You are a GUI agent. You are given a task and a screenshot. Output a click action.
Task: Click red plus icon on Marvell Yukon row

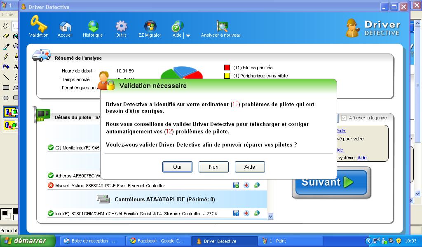[x=246, y=185]
